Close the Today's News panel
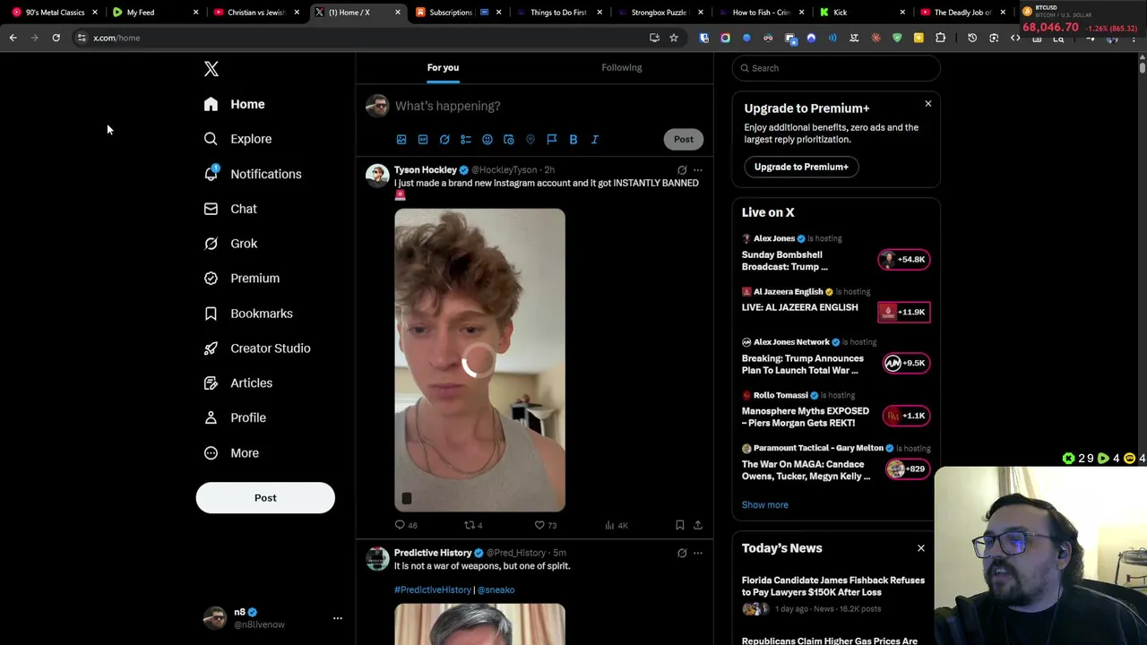 (x=920, y=548)
